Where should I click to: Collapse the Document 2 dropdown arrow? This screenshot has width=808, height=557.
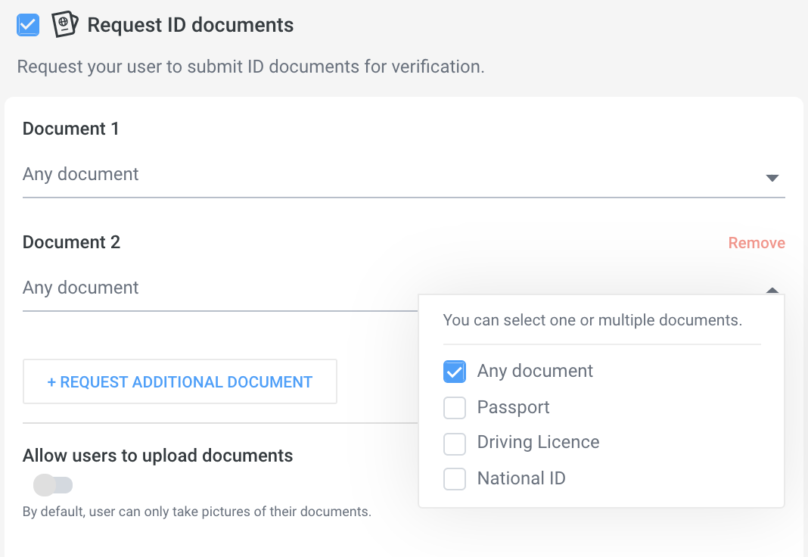click(772, 290)
